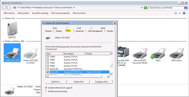Open the view options dropdown arrow
The height and width of the screenshot is (97, 189).
click(x=180, y=13)
